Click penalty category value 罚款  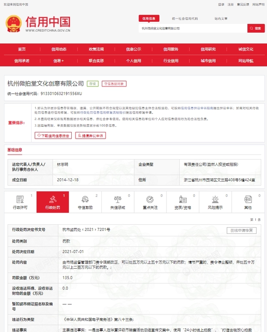pyautogui.click(x=66, y=241)
